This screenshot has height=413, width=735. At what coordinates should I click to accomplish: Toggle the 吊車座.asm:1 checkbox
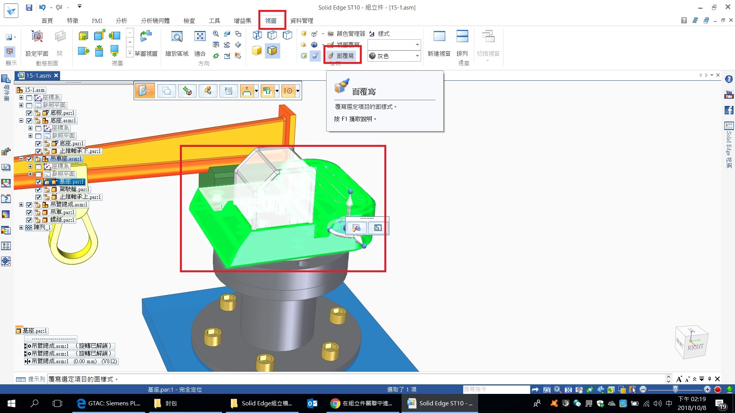pos(29,159)
